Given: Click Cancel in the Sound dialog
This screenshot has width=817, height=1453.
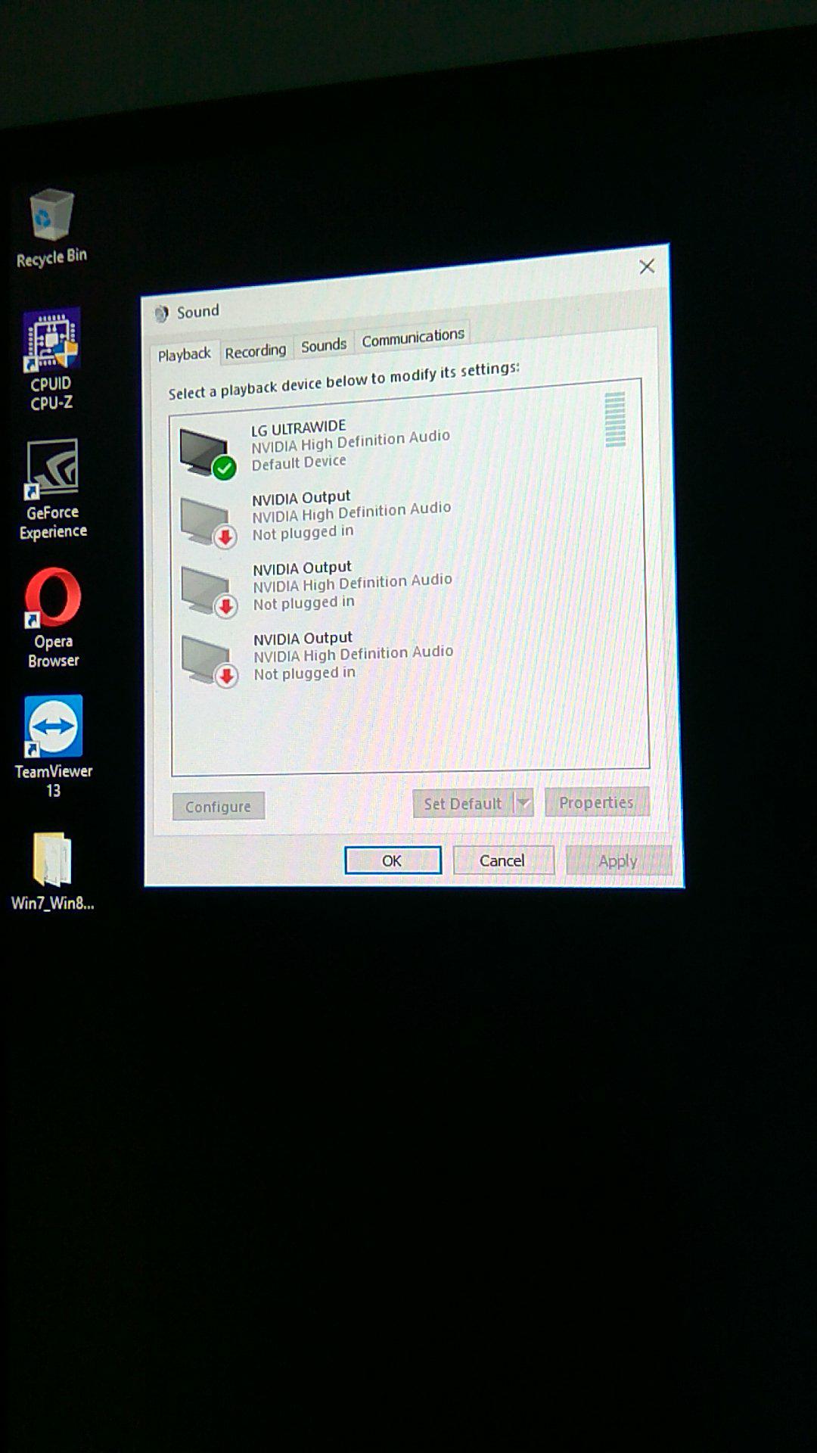Looking at the screenshot, I should click(x=503, y=860).
